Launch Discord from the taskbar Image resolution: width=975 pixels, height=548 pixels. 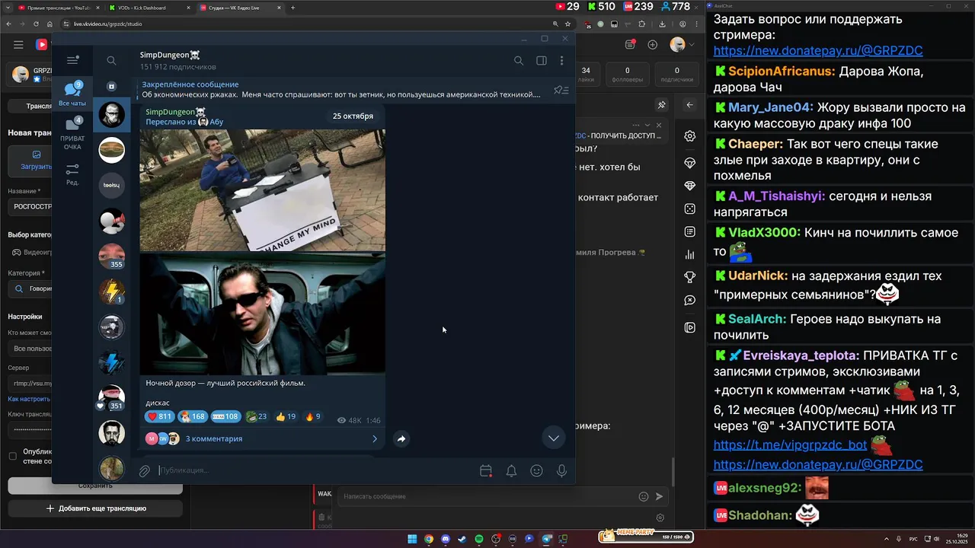coord(446,539)
